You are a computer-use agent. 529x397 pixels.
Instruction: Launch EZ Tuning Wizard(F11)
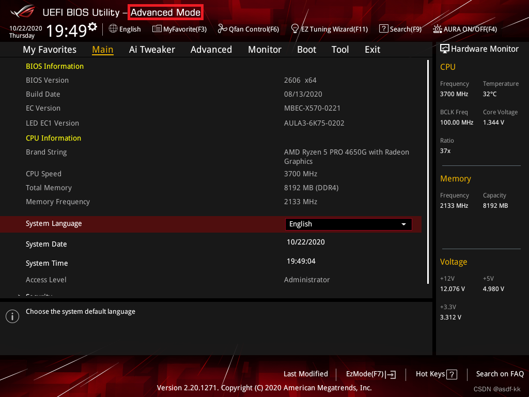(330, 29)
